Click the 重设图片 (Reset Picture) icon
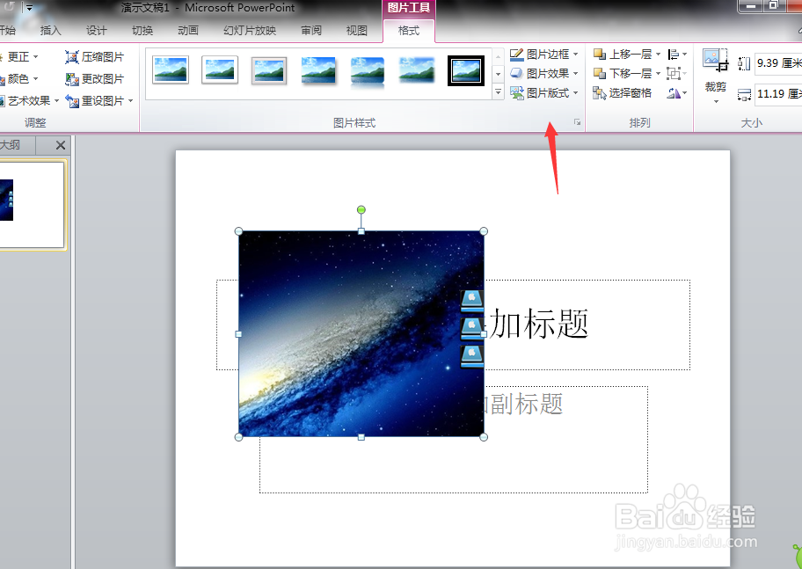This screenshot has height=569, width=802. [73, 101]
